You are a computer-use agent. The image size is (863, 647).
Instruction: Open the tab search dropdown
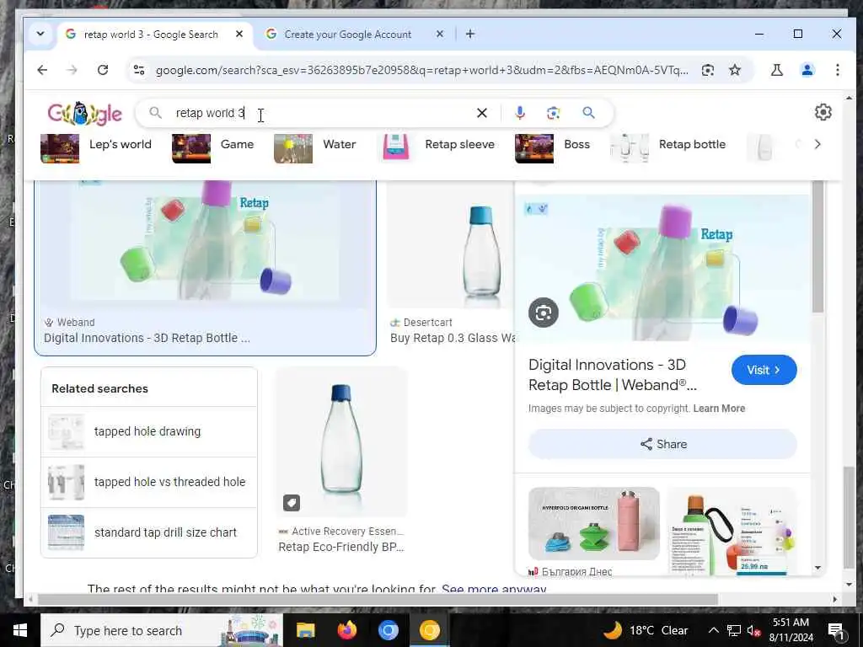pos(40,34)
